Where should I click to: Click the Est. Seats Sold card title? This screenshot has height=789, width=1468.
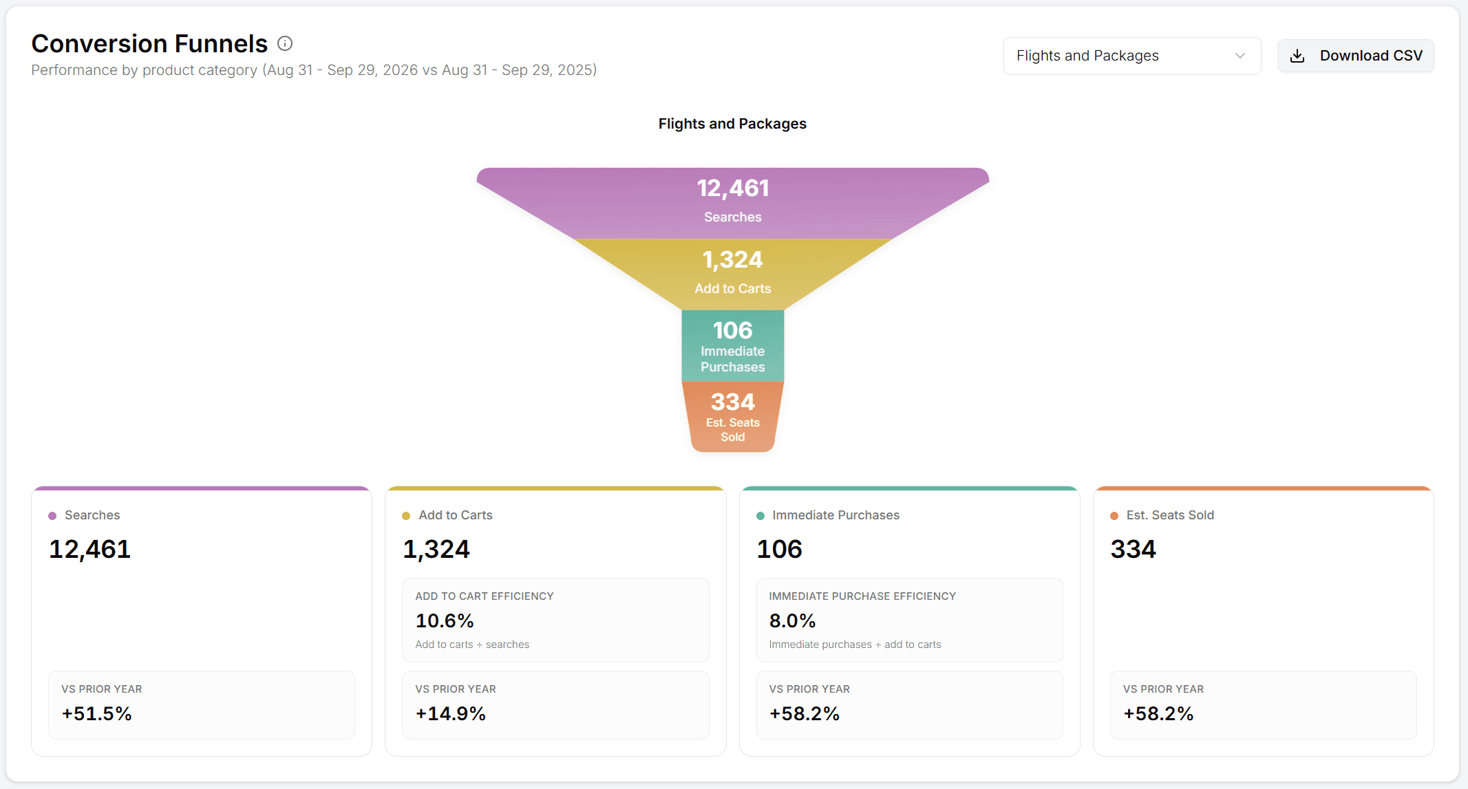(1170, 515)
